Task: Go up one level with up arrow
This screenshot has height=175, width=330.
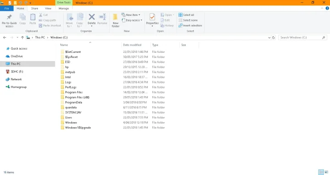Action: (22, 37)
